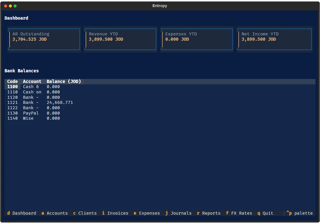Click the Account column header

pyautogui.click(x=32, y=81)
